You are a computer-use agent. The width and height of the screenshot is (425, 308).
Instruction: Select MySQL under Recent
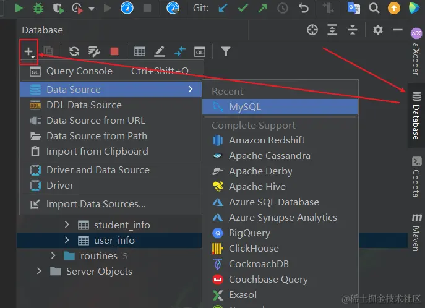(280, 107)
